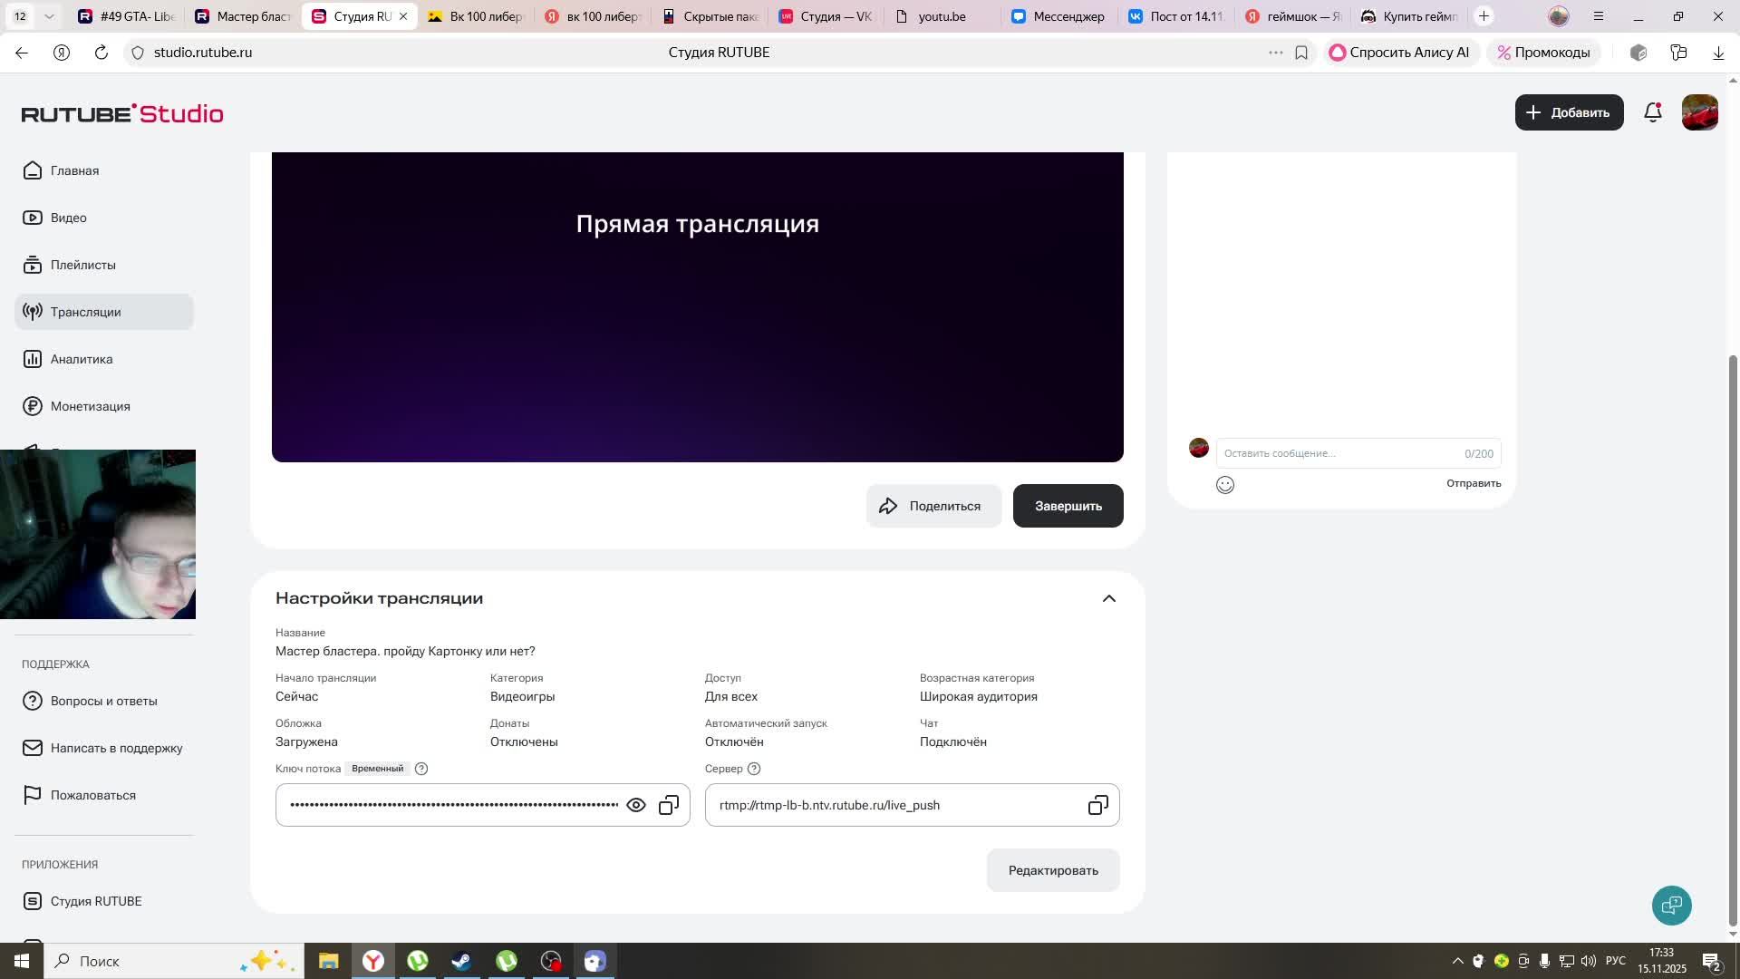
Task: Click the help icon next to Сервер
Action: (754, 769)
